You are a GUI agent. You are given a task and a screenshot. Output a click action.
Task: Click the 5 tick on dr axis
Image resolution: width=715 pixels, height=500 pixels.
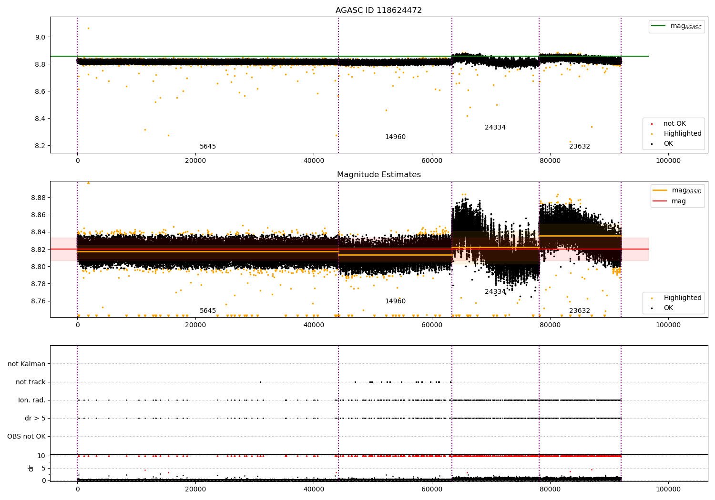[43, 468]
